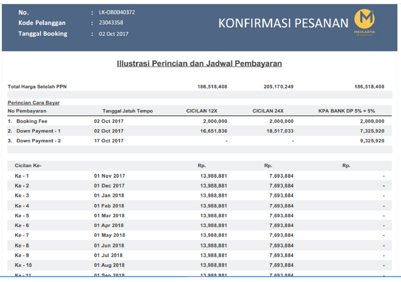The height and width of the screenshot is (282, 401).
Task: Click the Tanggal Jatuh Tempo column header
Action: (127, 111)
